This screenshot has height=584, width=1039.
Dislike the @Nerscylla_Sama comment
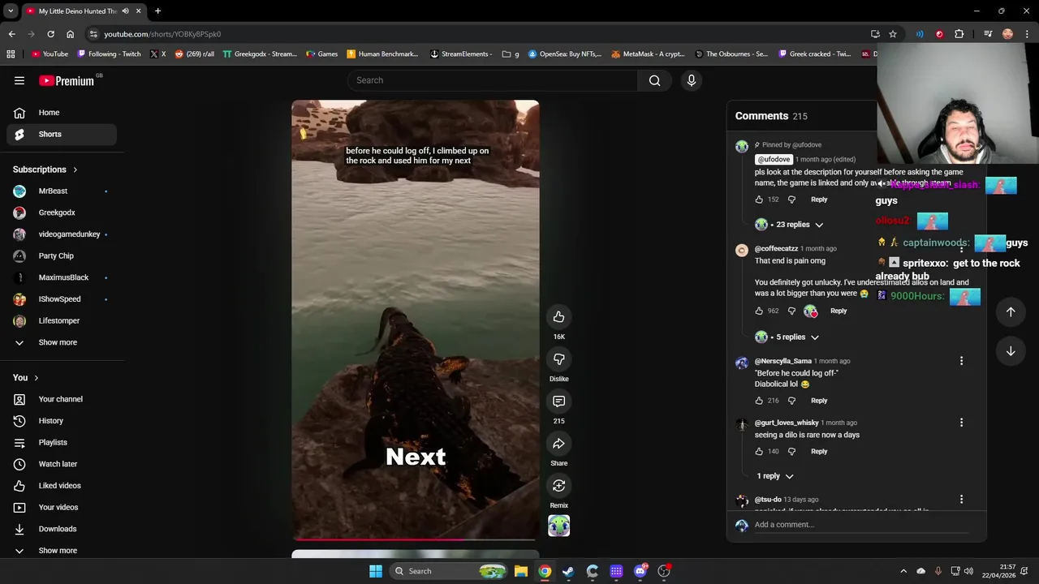[x=791, y=401]
